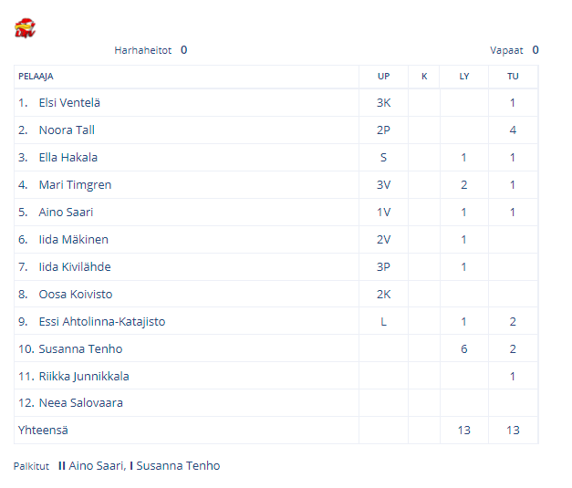Click the TU column header
The height and width of the screenshot is (488, 572).
(x=513, y=77)
